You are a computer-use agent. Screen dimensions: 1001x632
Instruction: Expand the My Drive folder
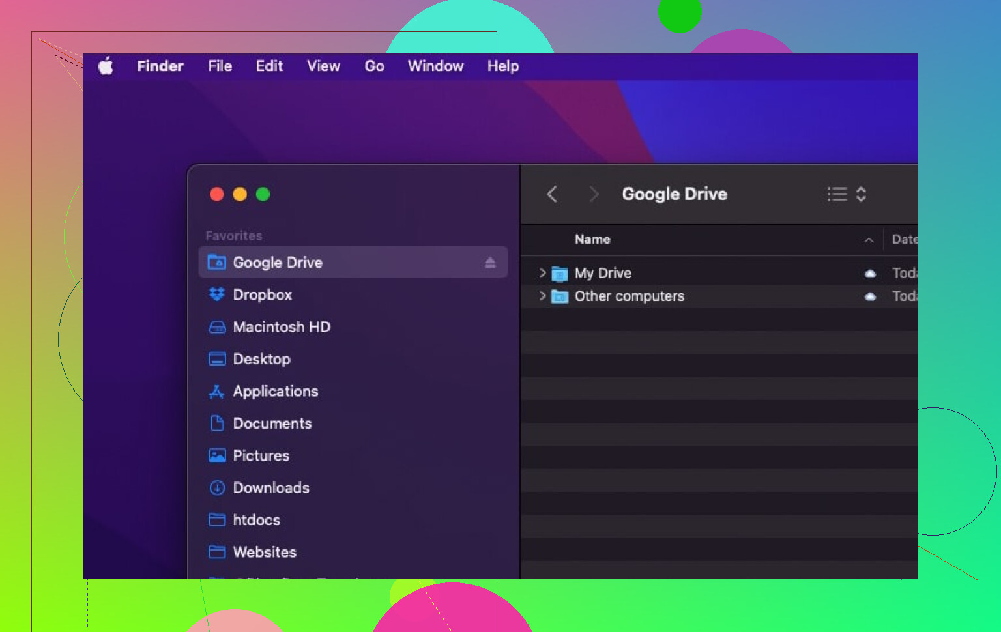pos(542,273)
